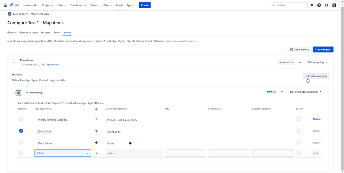Switch to the Reference types tab
The image size is (344, 173).
pos(29,32)
